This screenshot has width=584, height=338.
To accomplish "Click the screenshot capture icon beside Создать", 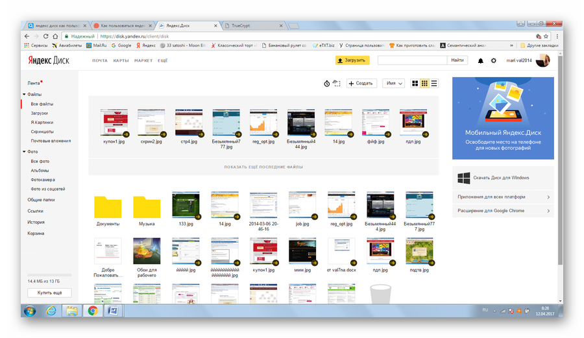I will pos(336,83).
